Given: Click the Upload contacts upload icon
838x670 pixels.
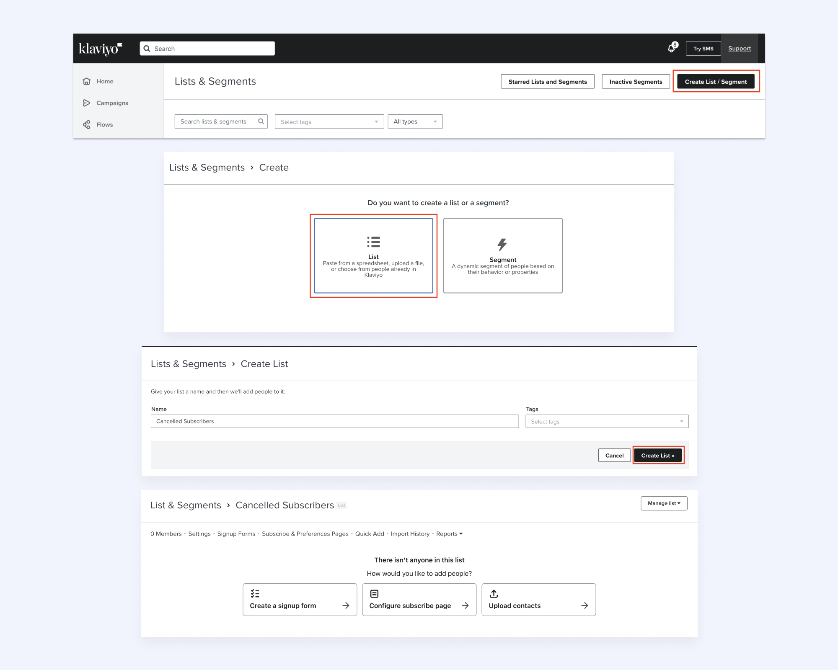Looking at the screenshot, I should [x=494, y=594].
